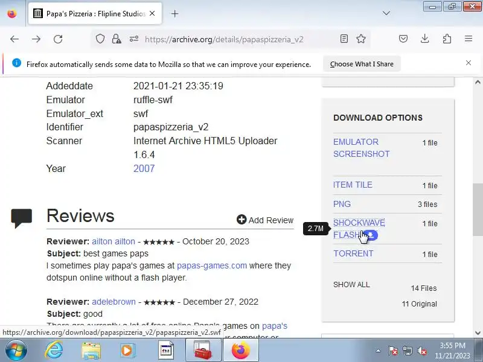Click the scrollbar down arrow
This screenshot has width=483, height=362.
(x=478, y=333)
